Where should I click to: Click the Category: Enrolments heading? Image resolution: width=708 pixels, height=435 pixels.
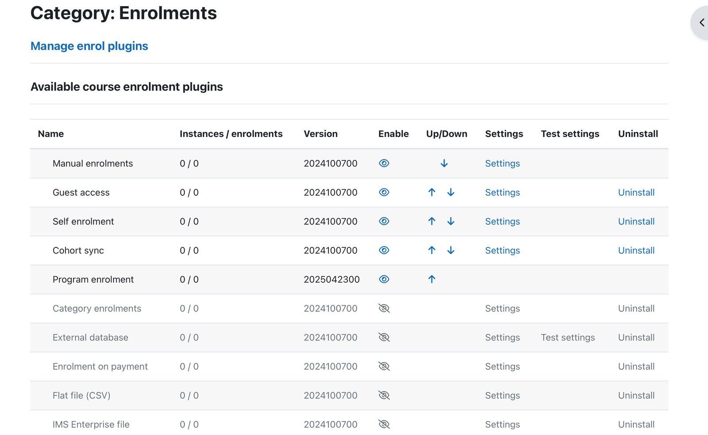coord(123,13)
